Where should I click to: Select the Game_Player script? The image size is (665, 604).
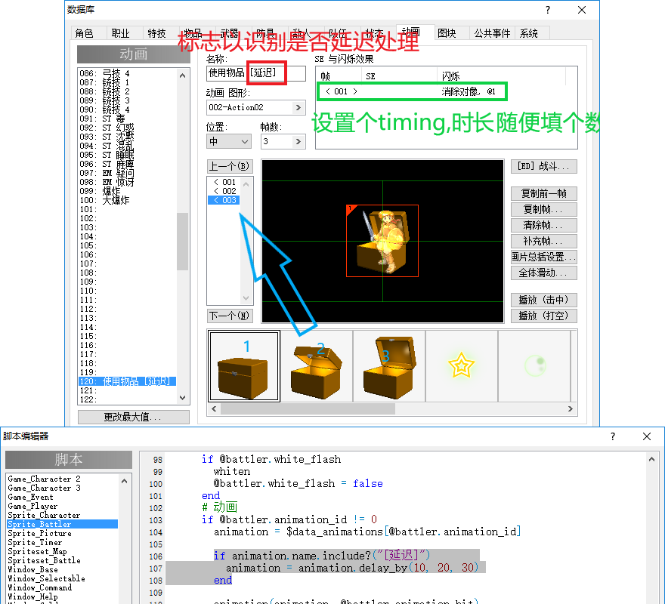[x=62, y=506]
